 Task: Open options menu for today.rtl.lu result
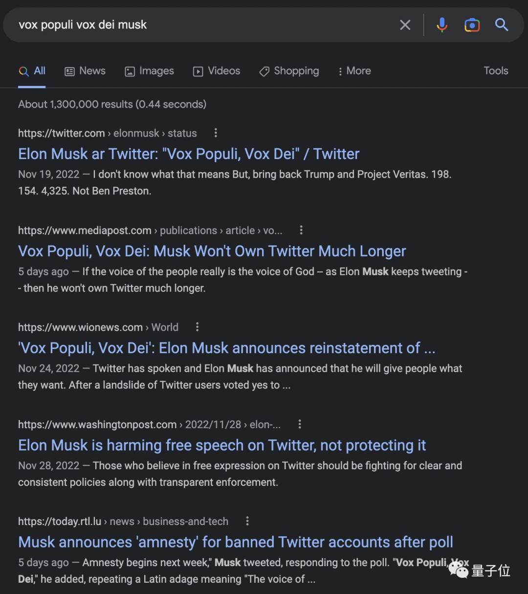click(247, 521)
